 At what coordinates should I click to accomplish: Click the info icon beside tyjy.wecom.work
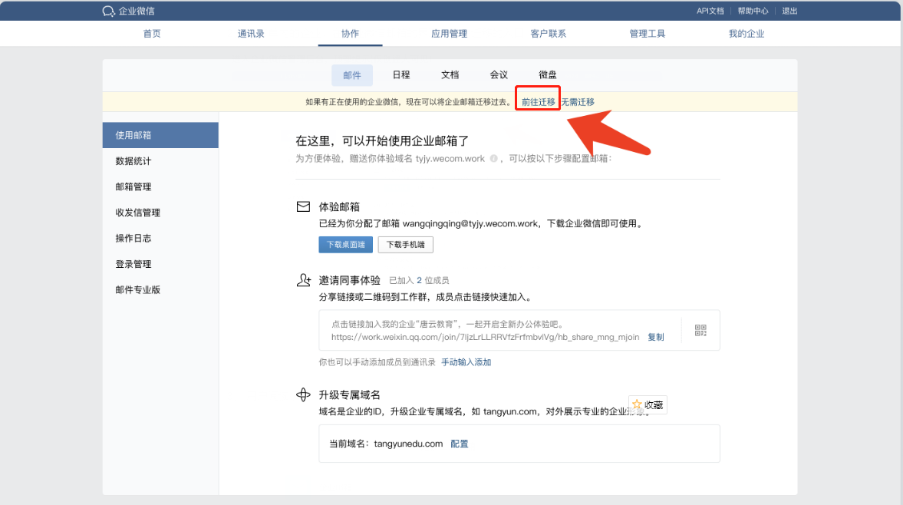(494, 159)
